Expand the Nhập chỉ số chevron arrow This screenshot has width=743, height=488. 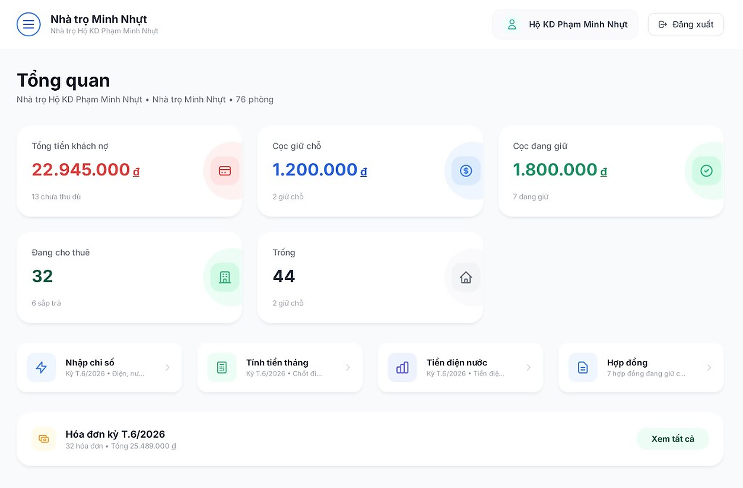pyautogui.click(x=167, y=367)
